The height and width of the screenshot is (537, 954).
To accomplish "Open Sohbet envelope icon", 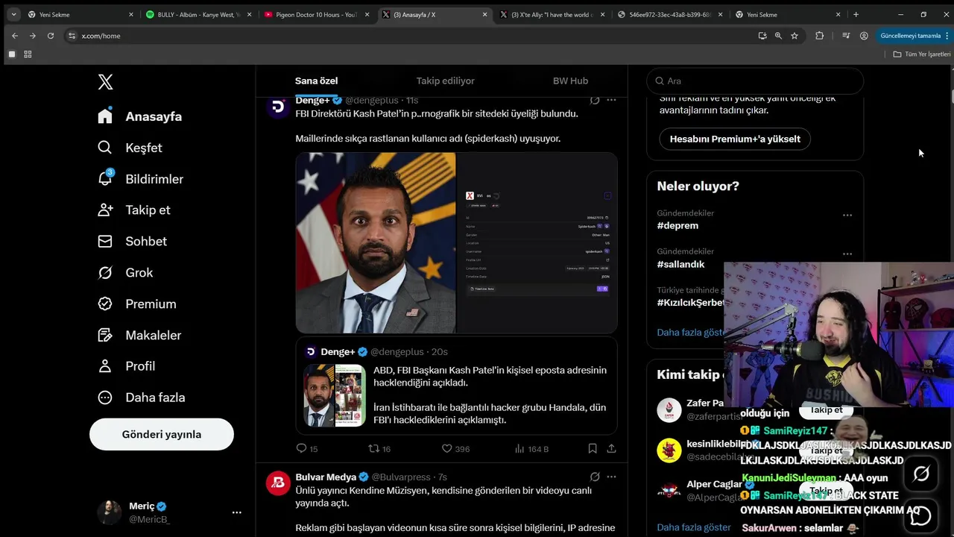I will [105, 241].
